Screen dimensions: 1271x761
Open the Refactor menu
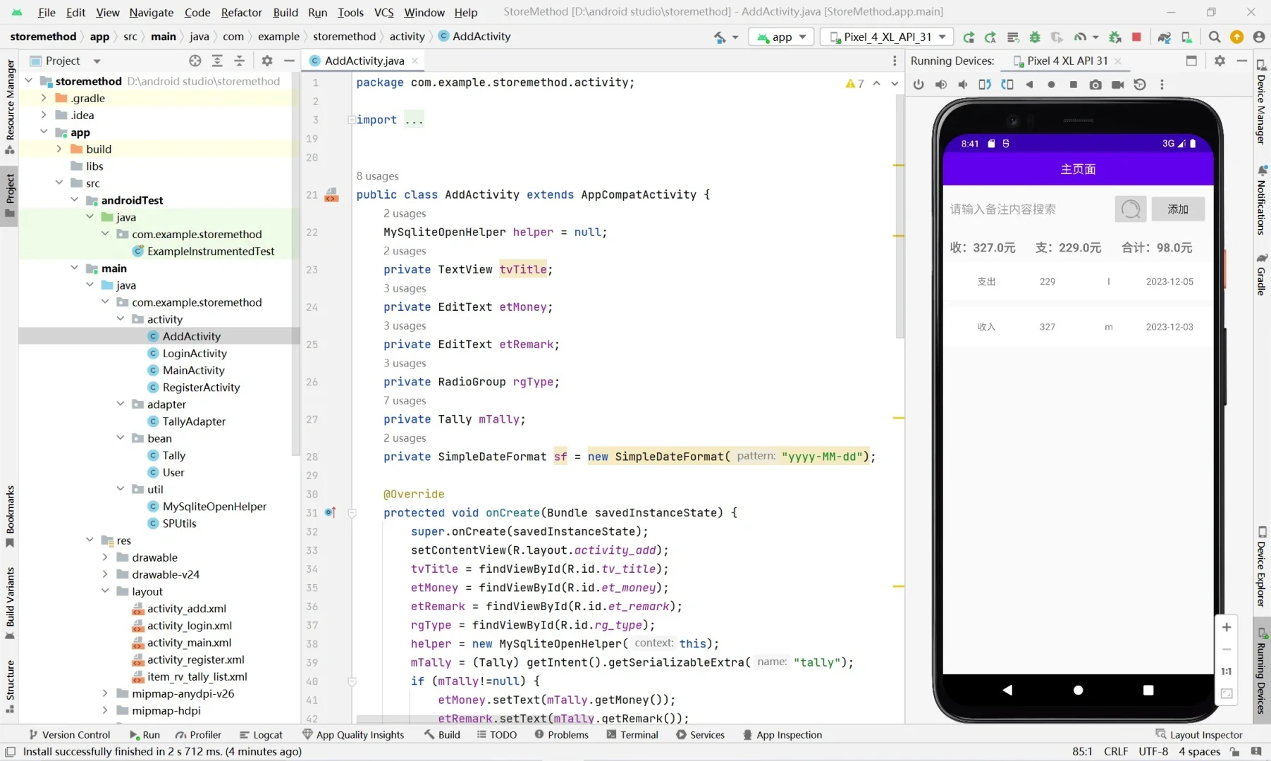[x=241, y=12]
